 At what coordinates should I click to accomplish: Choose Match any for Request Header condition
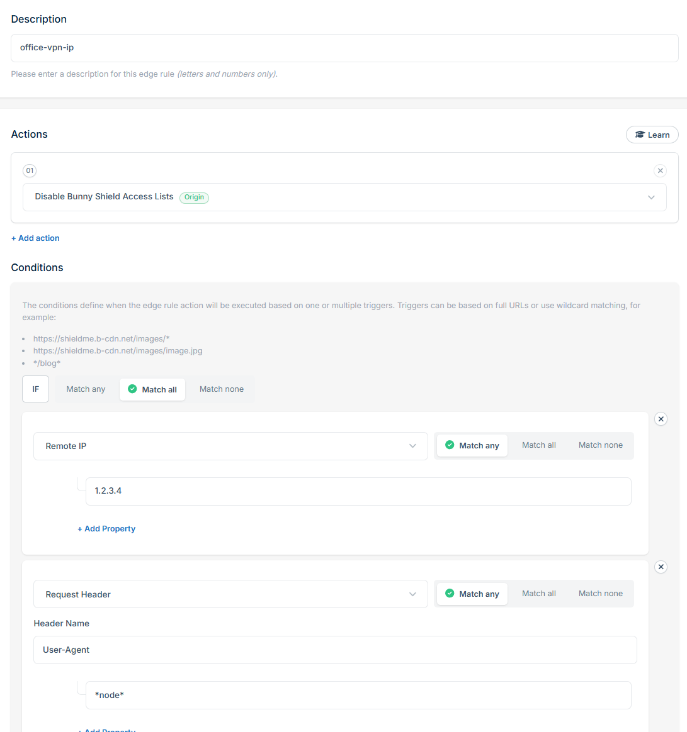[x=472, y=594]
